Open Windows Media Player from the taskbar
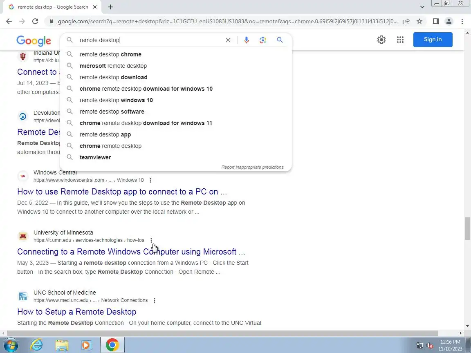Screen dimensions: 471x353 [x=87, y=345]
